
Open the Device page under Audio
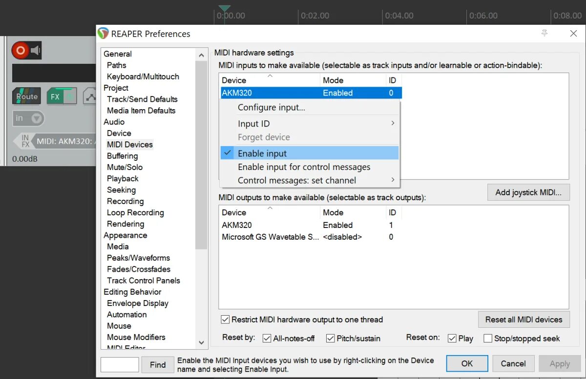[x=119, y=133]
